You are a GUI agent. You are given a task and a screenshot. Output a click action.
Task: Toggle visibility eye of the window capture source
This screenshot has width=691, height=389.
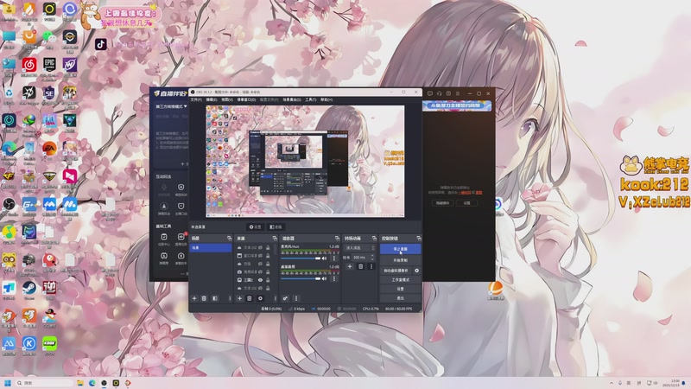pos(261,256)
